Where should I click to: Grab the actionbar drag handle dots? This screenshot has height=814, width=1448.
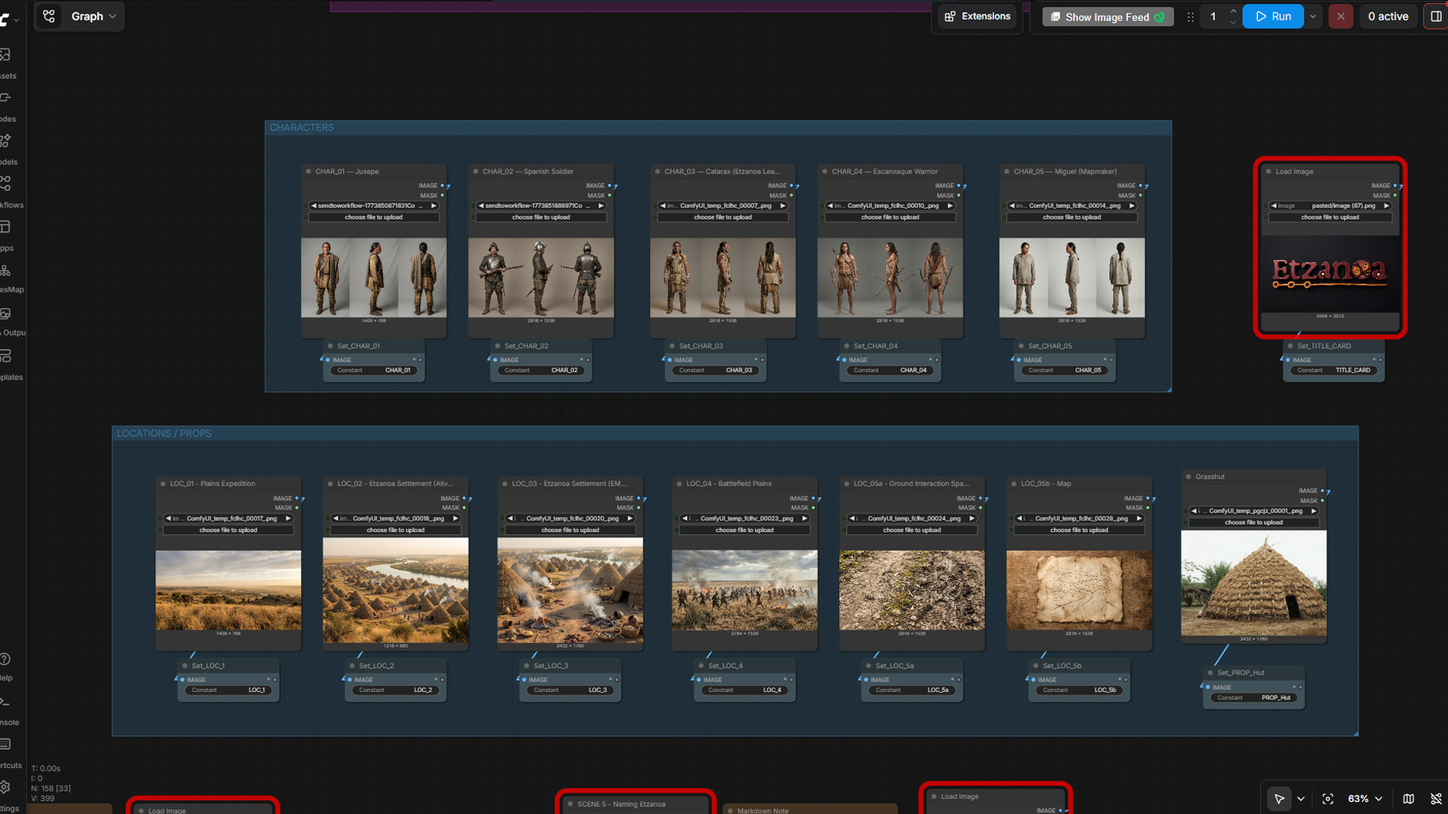[x=1190, y=17]
